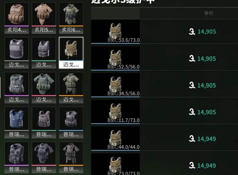Screen dimensions: 238x175
Task: Open the 普瑞 armor with orange rarity bar
Action: [71, 157]
